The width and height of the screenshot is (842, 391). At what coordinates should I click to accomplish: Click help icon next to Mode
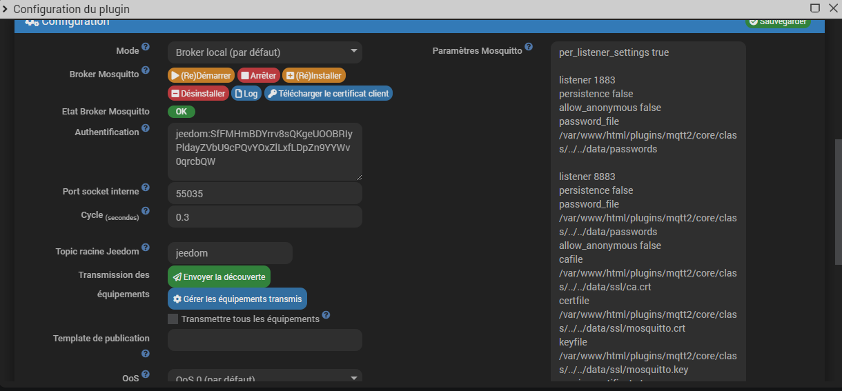tap(146, 48)
